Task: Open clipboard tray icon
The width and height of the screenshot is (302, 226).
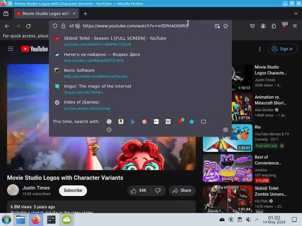Action: pos(240,220)
